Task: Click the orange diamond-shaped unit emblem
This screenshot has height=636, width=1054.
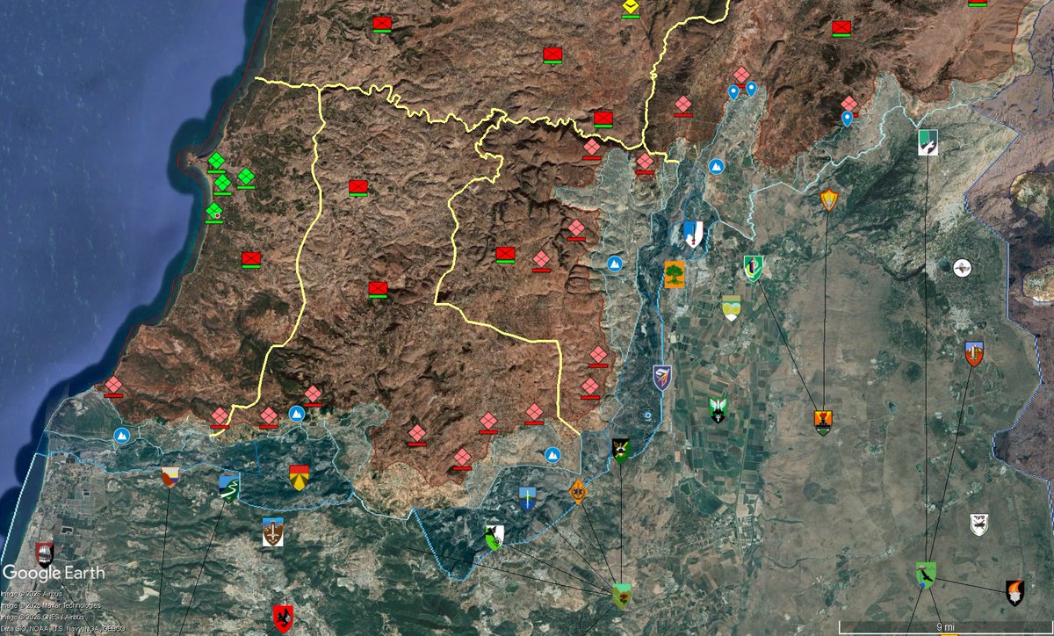Action: click(x=578, y=490)
